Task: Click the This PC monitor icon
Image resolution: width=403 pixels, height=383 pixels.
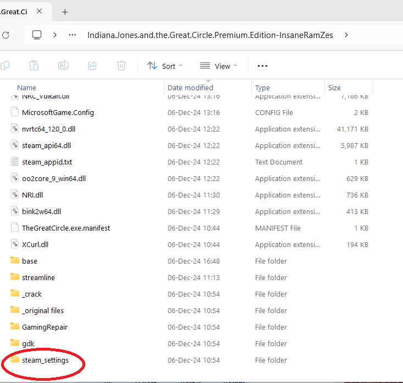Action: (x=37, y=35)
